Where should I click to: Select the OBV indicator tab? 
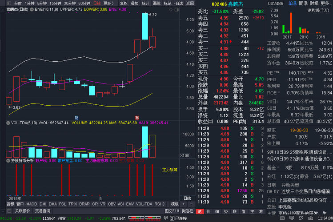112,204
